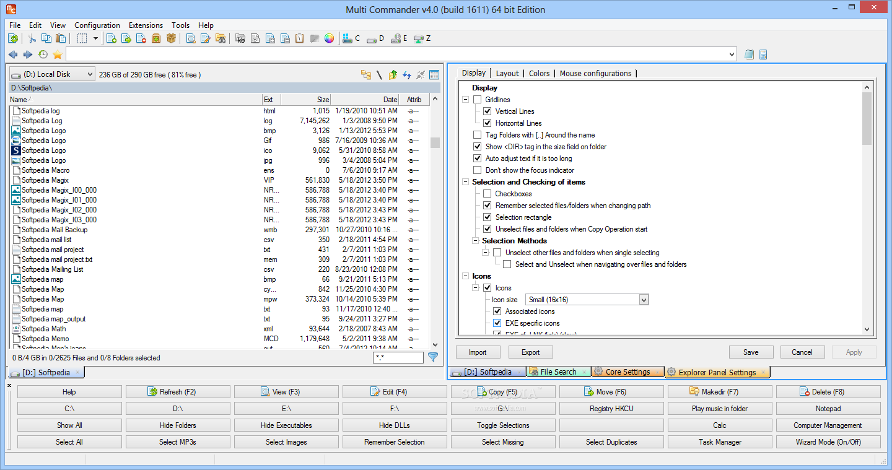Image resolution: width=892 pixels, height=470 pixels.
Task: Collapse the Gridlines tree node
Action: tap(465, 100)
